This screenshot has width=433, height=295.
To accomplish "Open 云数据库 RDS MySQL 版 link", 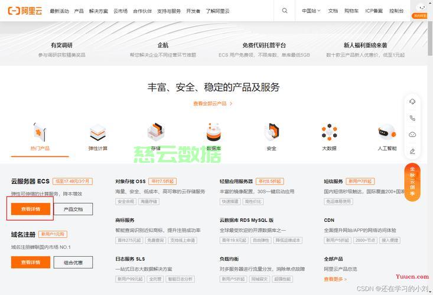I will [x=246, y=220].
